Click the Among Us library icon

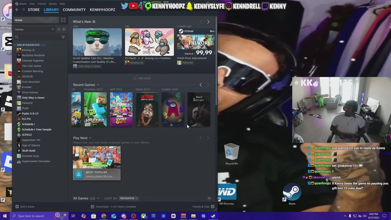[x=19, y=50]
